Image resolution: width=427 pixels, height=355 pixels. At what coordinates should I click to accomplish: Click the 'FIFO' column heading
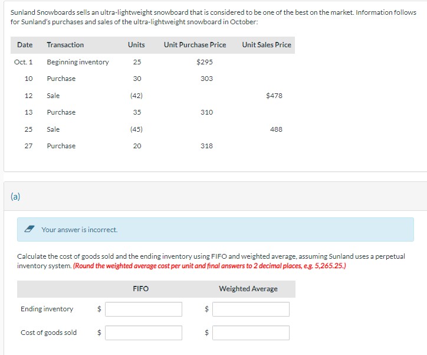click(x=141, y=288)
